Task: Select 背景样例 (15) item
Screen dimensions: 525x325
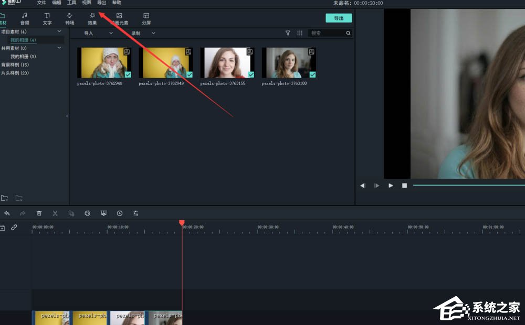Action: tap(15, 64)
